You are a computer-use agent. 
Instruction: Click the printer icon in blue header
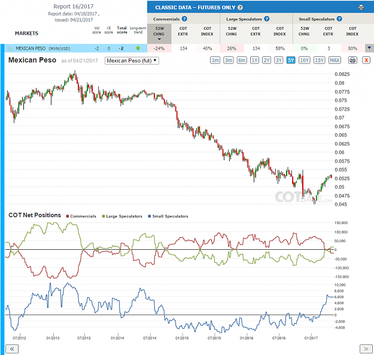pyautogui.click(x=361, y=7)
